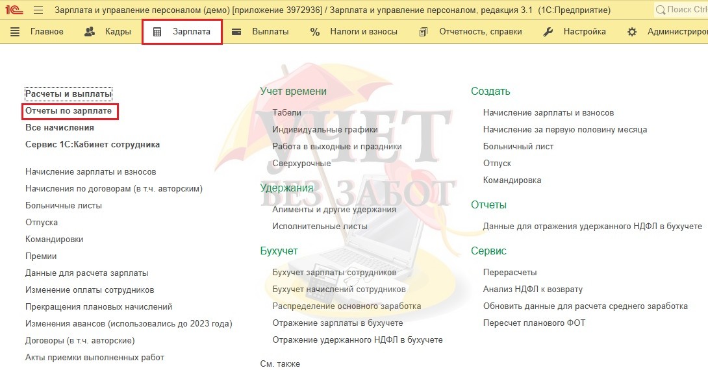Open Бухучет начислений сотрудников
The height and width of the screenshot is (370, 708).
click(339, 290)
